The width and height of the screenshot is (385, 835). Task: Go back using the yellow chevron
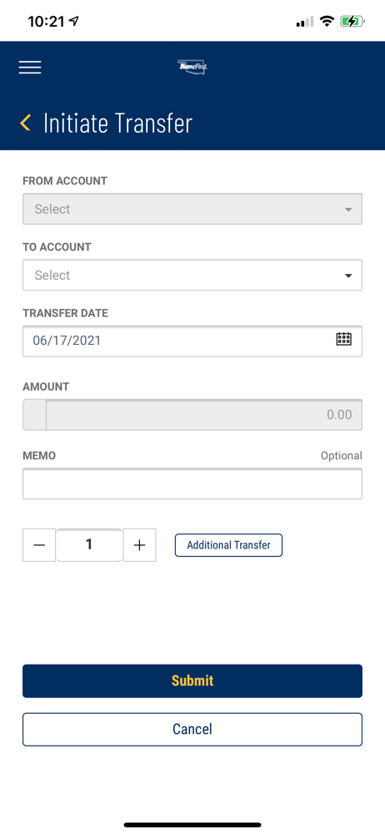click(x=25, y=123)
